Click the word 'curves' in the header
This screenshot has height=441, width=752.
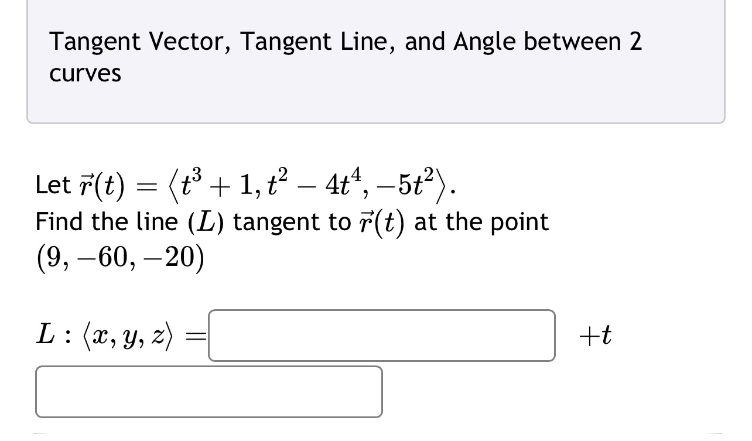[85, 73]
